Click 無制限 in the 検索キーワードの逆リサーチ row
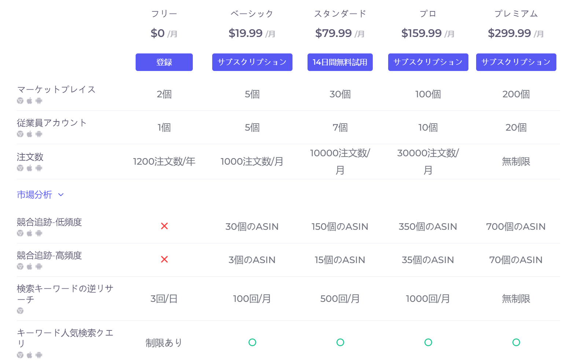The image size is (574, 363). pos(516,299)
